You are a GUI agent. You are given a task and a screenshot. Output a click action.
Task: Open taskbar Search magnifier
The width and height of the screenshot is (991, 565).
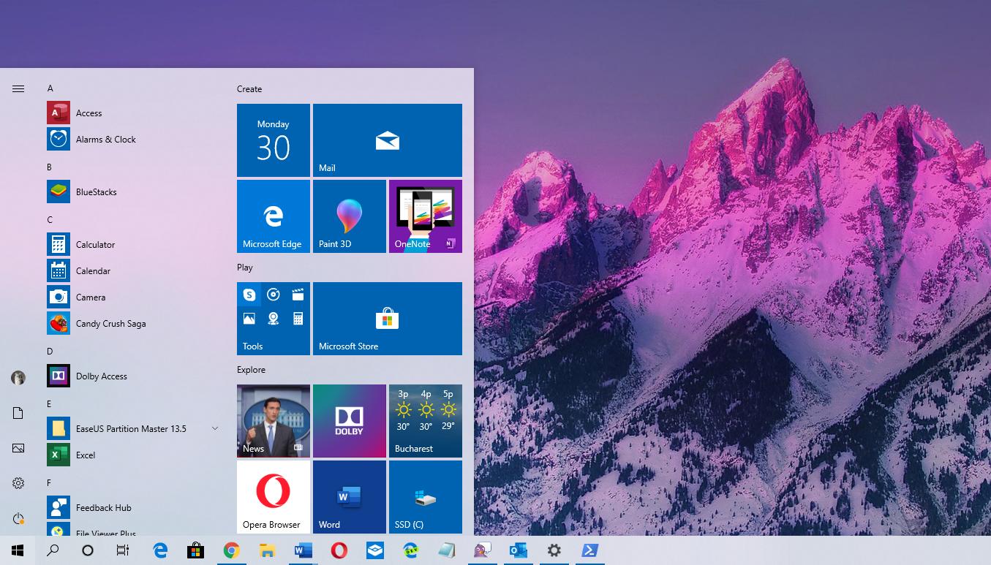(53, 550)
